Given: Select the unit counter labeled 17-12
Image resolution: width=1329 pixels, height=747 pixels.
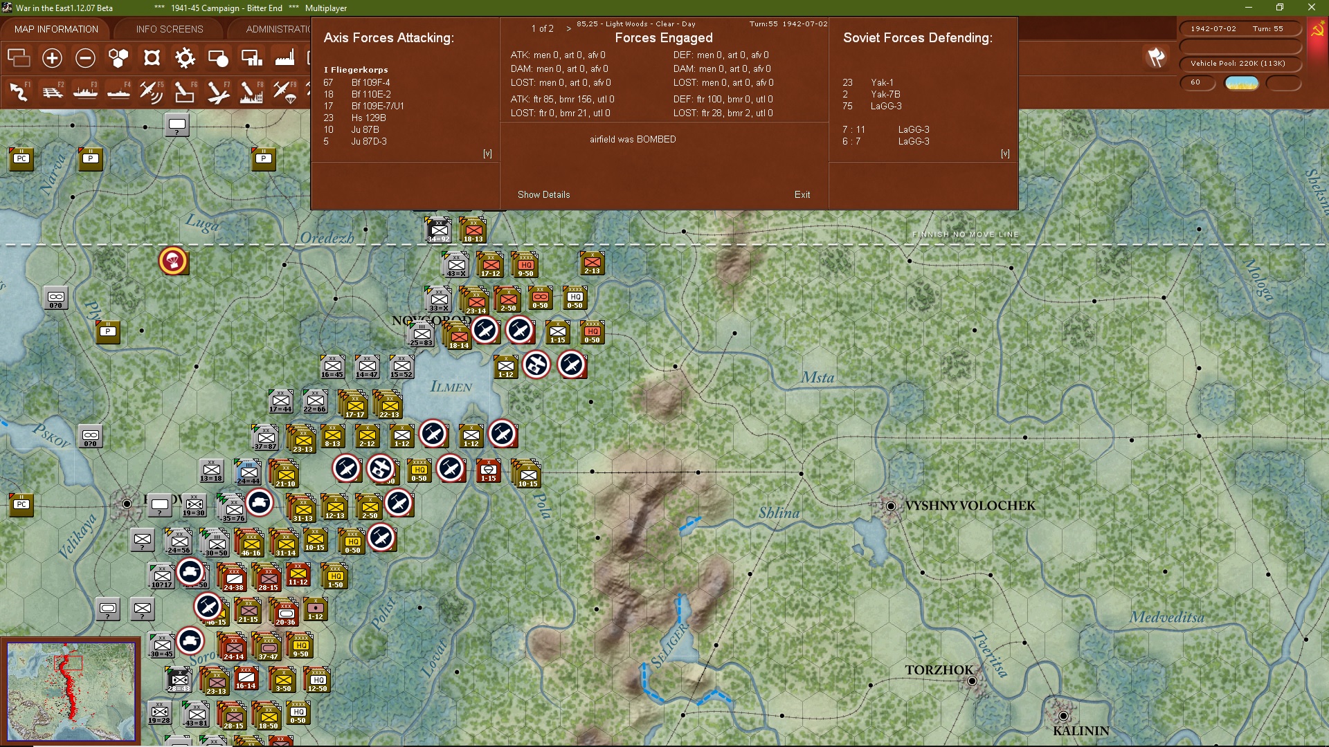Looking at the screenshot, I should 491,265.
